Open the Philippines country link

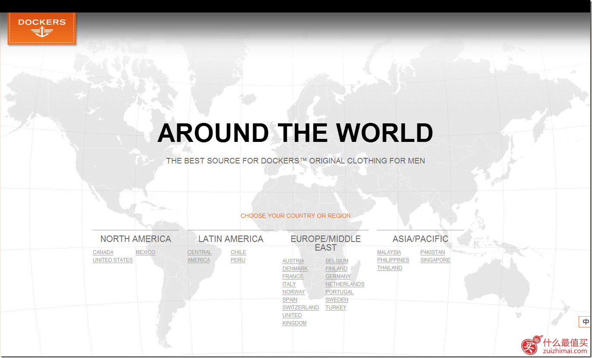pos(393,260)
